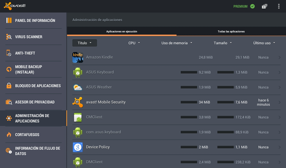Expand Device Policy row chevron
Viewport: 286px width, 168px height.
[280, 147]
